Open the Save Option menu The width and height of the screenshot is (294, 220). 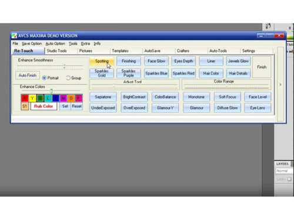(32, 43)
